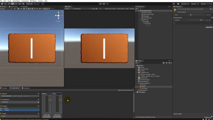Select the Move tool

tap(6, 4)
